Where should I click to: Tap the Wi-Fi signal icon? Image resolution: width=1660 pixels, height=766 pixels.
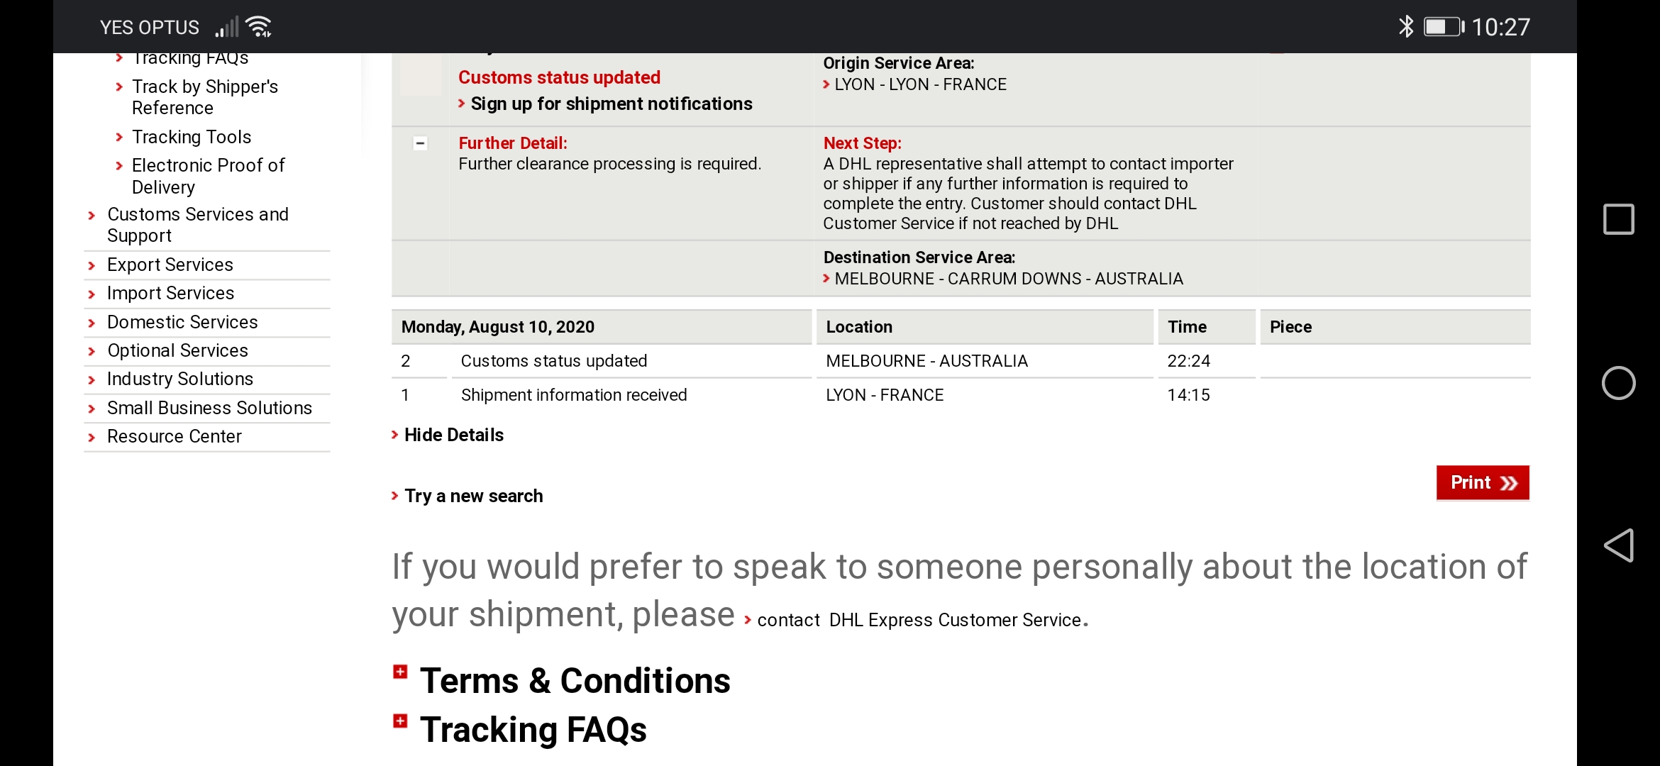click(259, 27)
